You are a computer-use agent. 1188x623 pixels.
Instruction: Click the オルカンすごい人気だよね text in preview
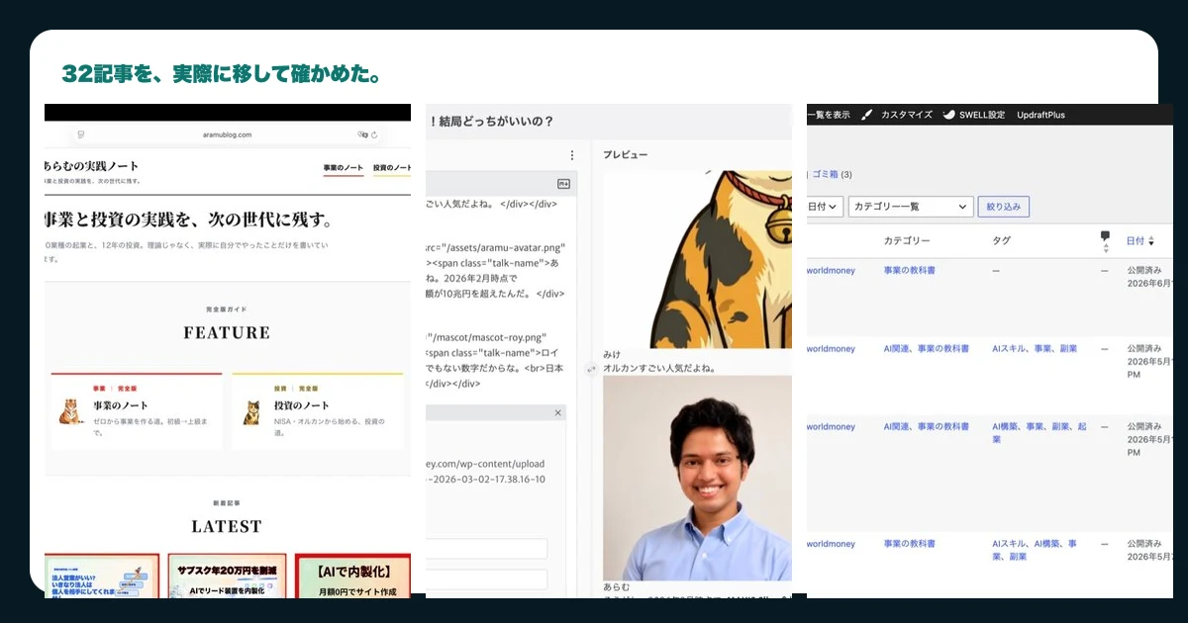[659, 369]
